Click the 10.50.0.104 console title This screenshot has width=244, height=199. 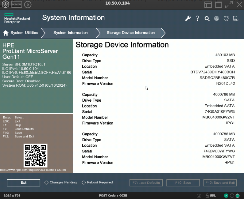(x=118, y=3)
